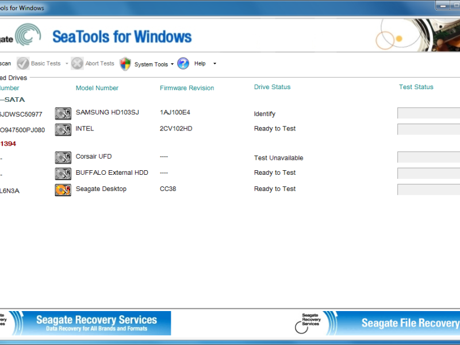This screenshot has height=345, width=460.
Task: Click the Drive Status column header
Action: click(272, 87)
